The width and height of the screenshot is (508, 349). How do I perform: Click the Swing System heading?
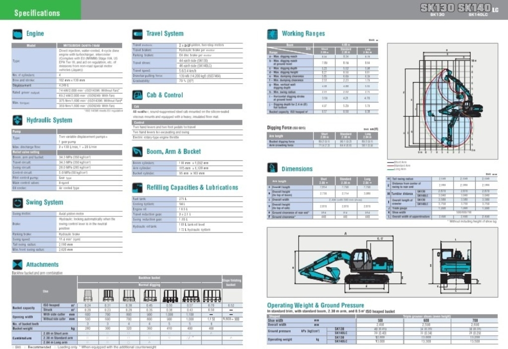pyautogui.click(x=44, y=202)
